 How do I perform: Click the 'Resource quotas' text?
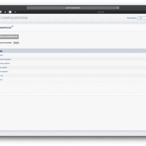tap(6, 43)
